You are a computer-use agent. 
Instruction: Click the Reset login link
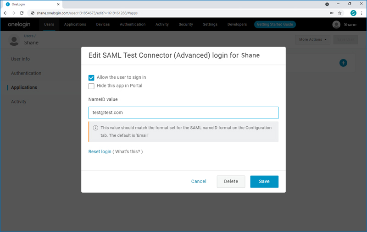(x=100, y=151)
